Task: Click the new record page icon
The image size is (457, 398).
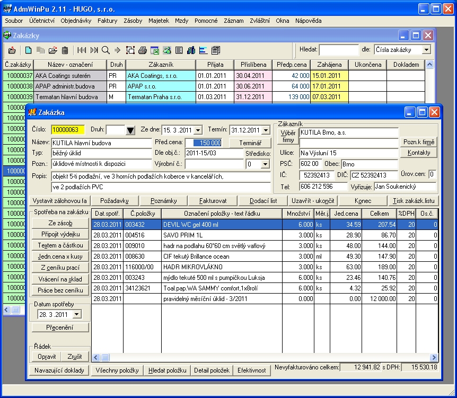Action: tap(29, 50)
